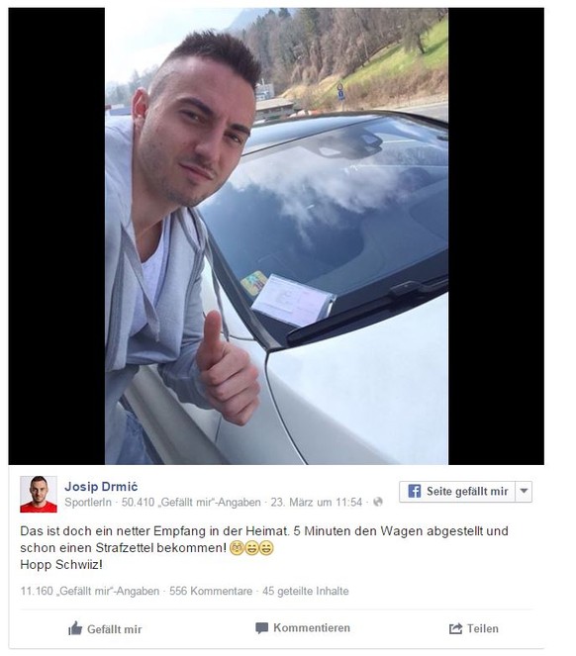Open the 556 Kommentare link

click(211, 591)
